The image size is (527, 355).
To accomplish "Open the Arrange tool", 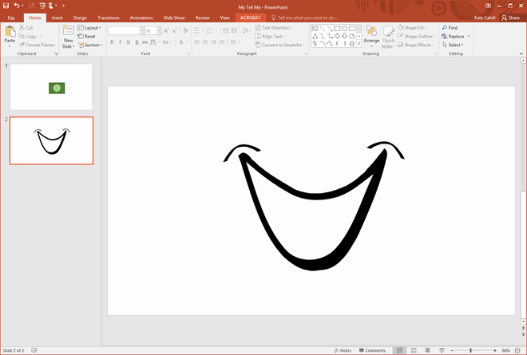I will [x=371, y=34].
